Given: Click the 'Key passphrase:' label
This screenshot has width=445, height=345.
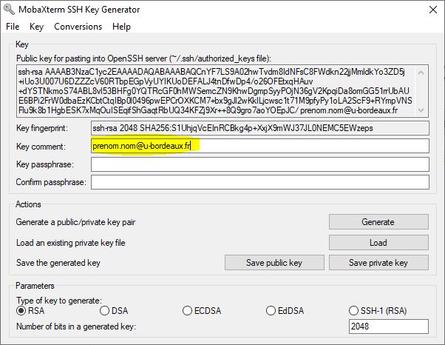Looking at the screenshot, I should pyautogui.click(x=45, y=164).
